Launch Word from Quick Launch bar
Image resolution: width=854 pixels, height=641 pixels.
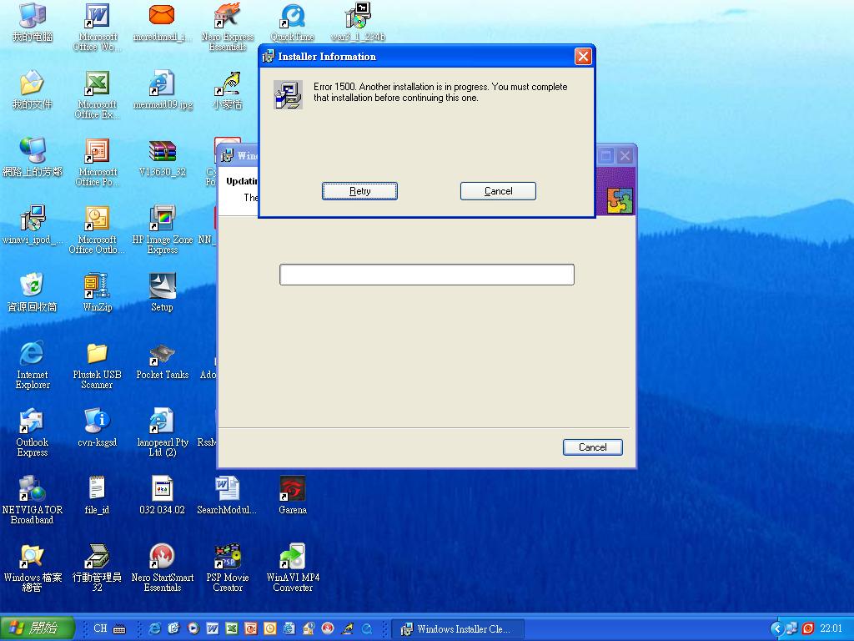pyautogui.click(x=213, y=628)
